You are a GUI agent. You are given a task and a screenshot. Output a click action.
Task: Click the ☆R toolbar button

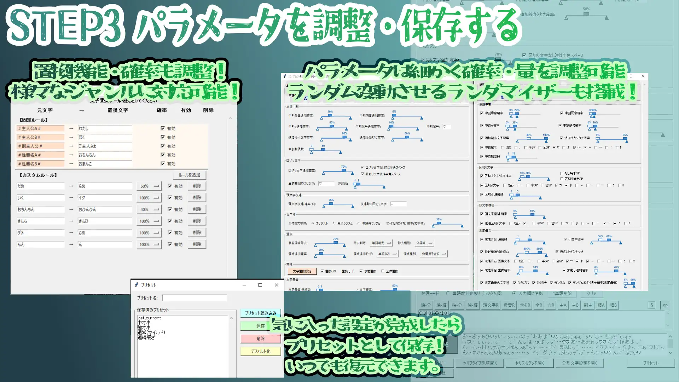pos(552,304)
